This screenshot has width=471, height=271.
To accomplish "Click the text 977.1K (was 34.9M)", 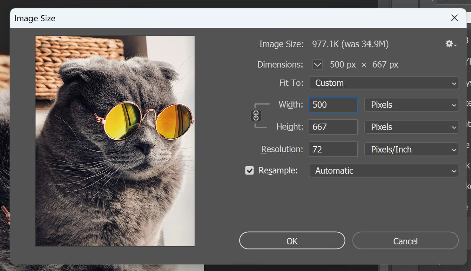I will (x=350, y=44).
